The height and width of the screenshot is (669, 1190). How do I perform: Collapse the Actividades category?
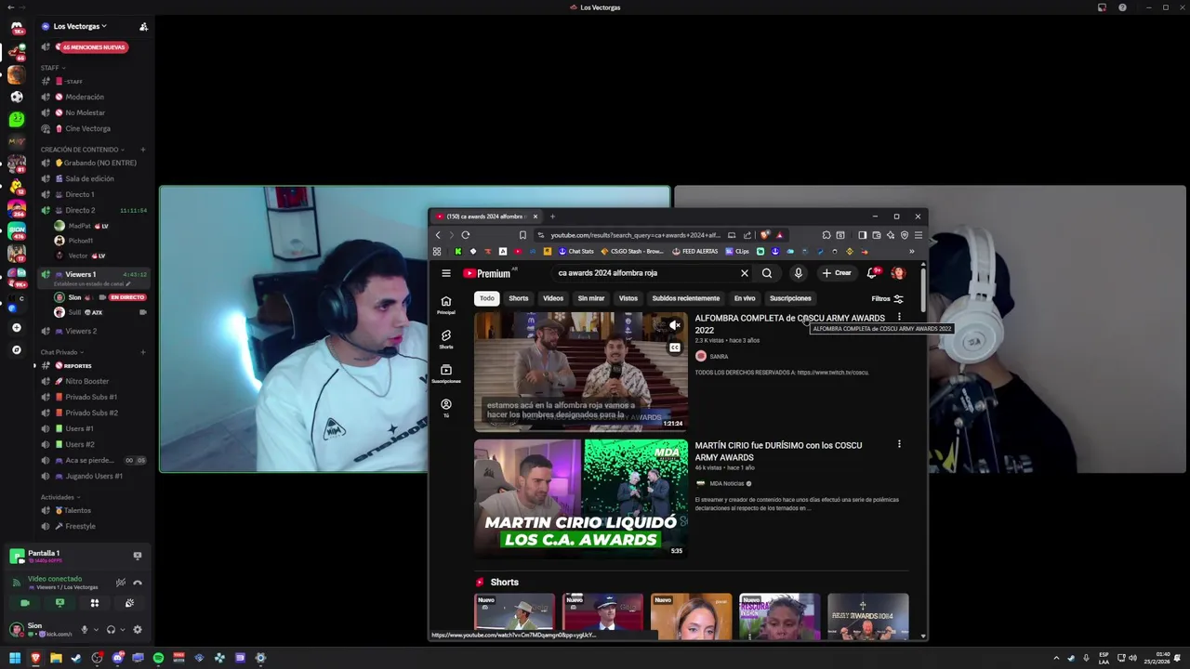(x=60, y=497)
